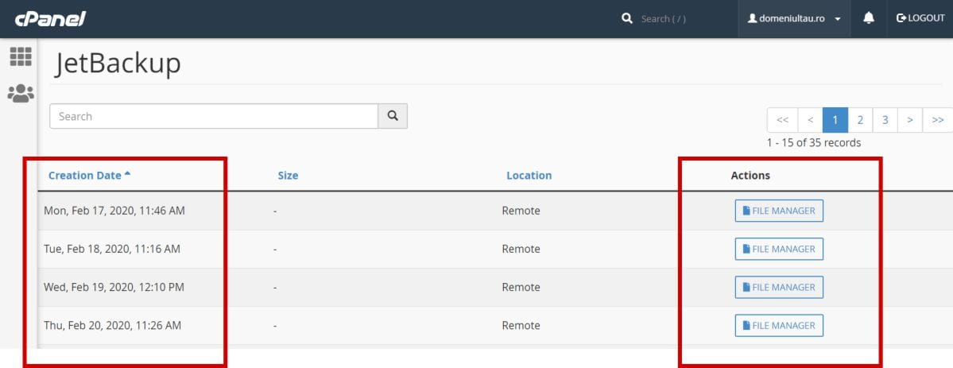Sort by Location column header
953x368 pixels.
tap(529, 175)
